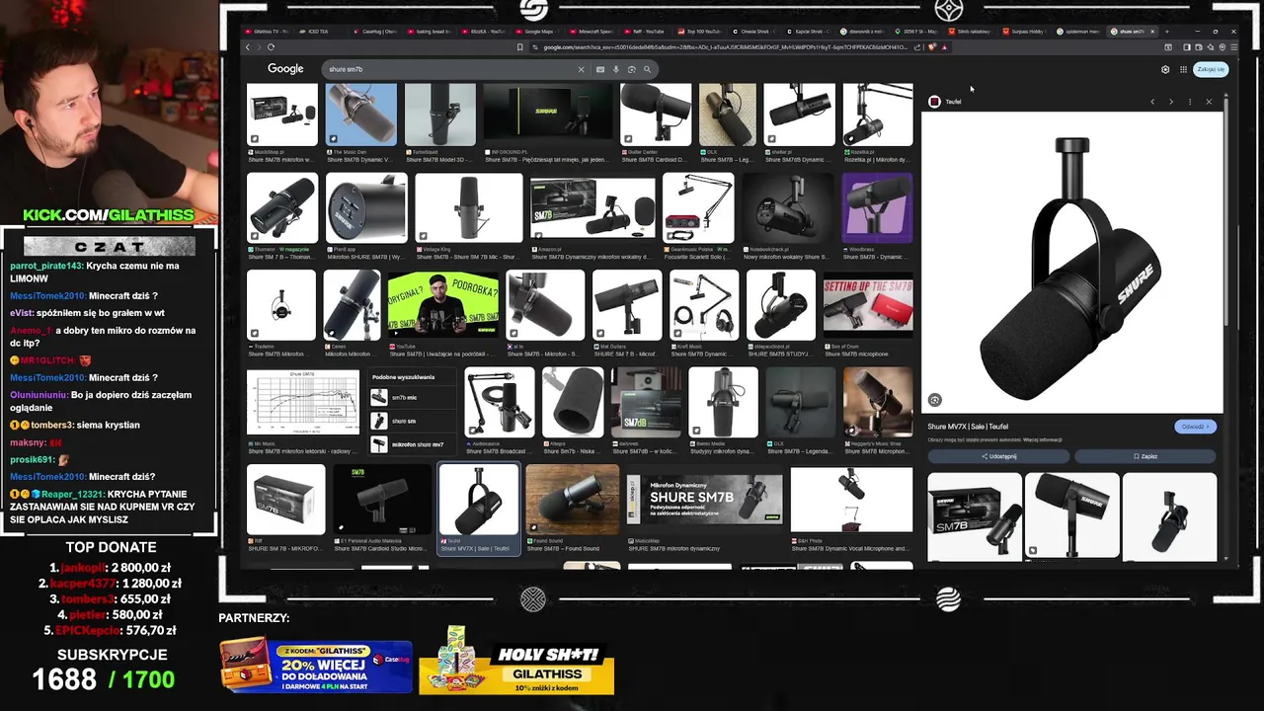Click the 'Podobne wyszukiwania' heading
The height and width of the screenshot is (711, 1264).
403,377
